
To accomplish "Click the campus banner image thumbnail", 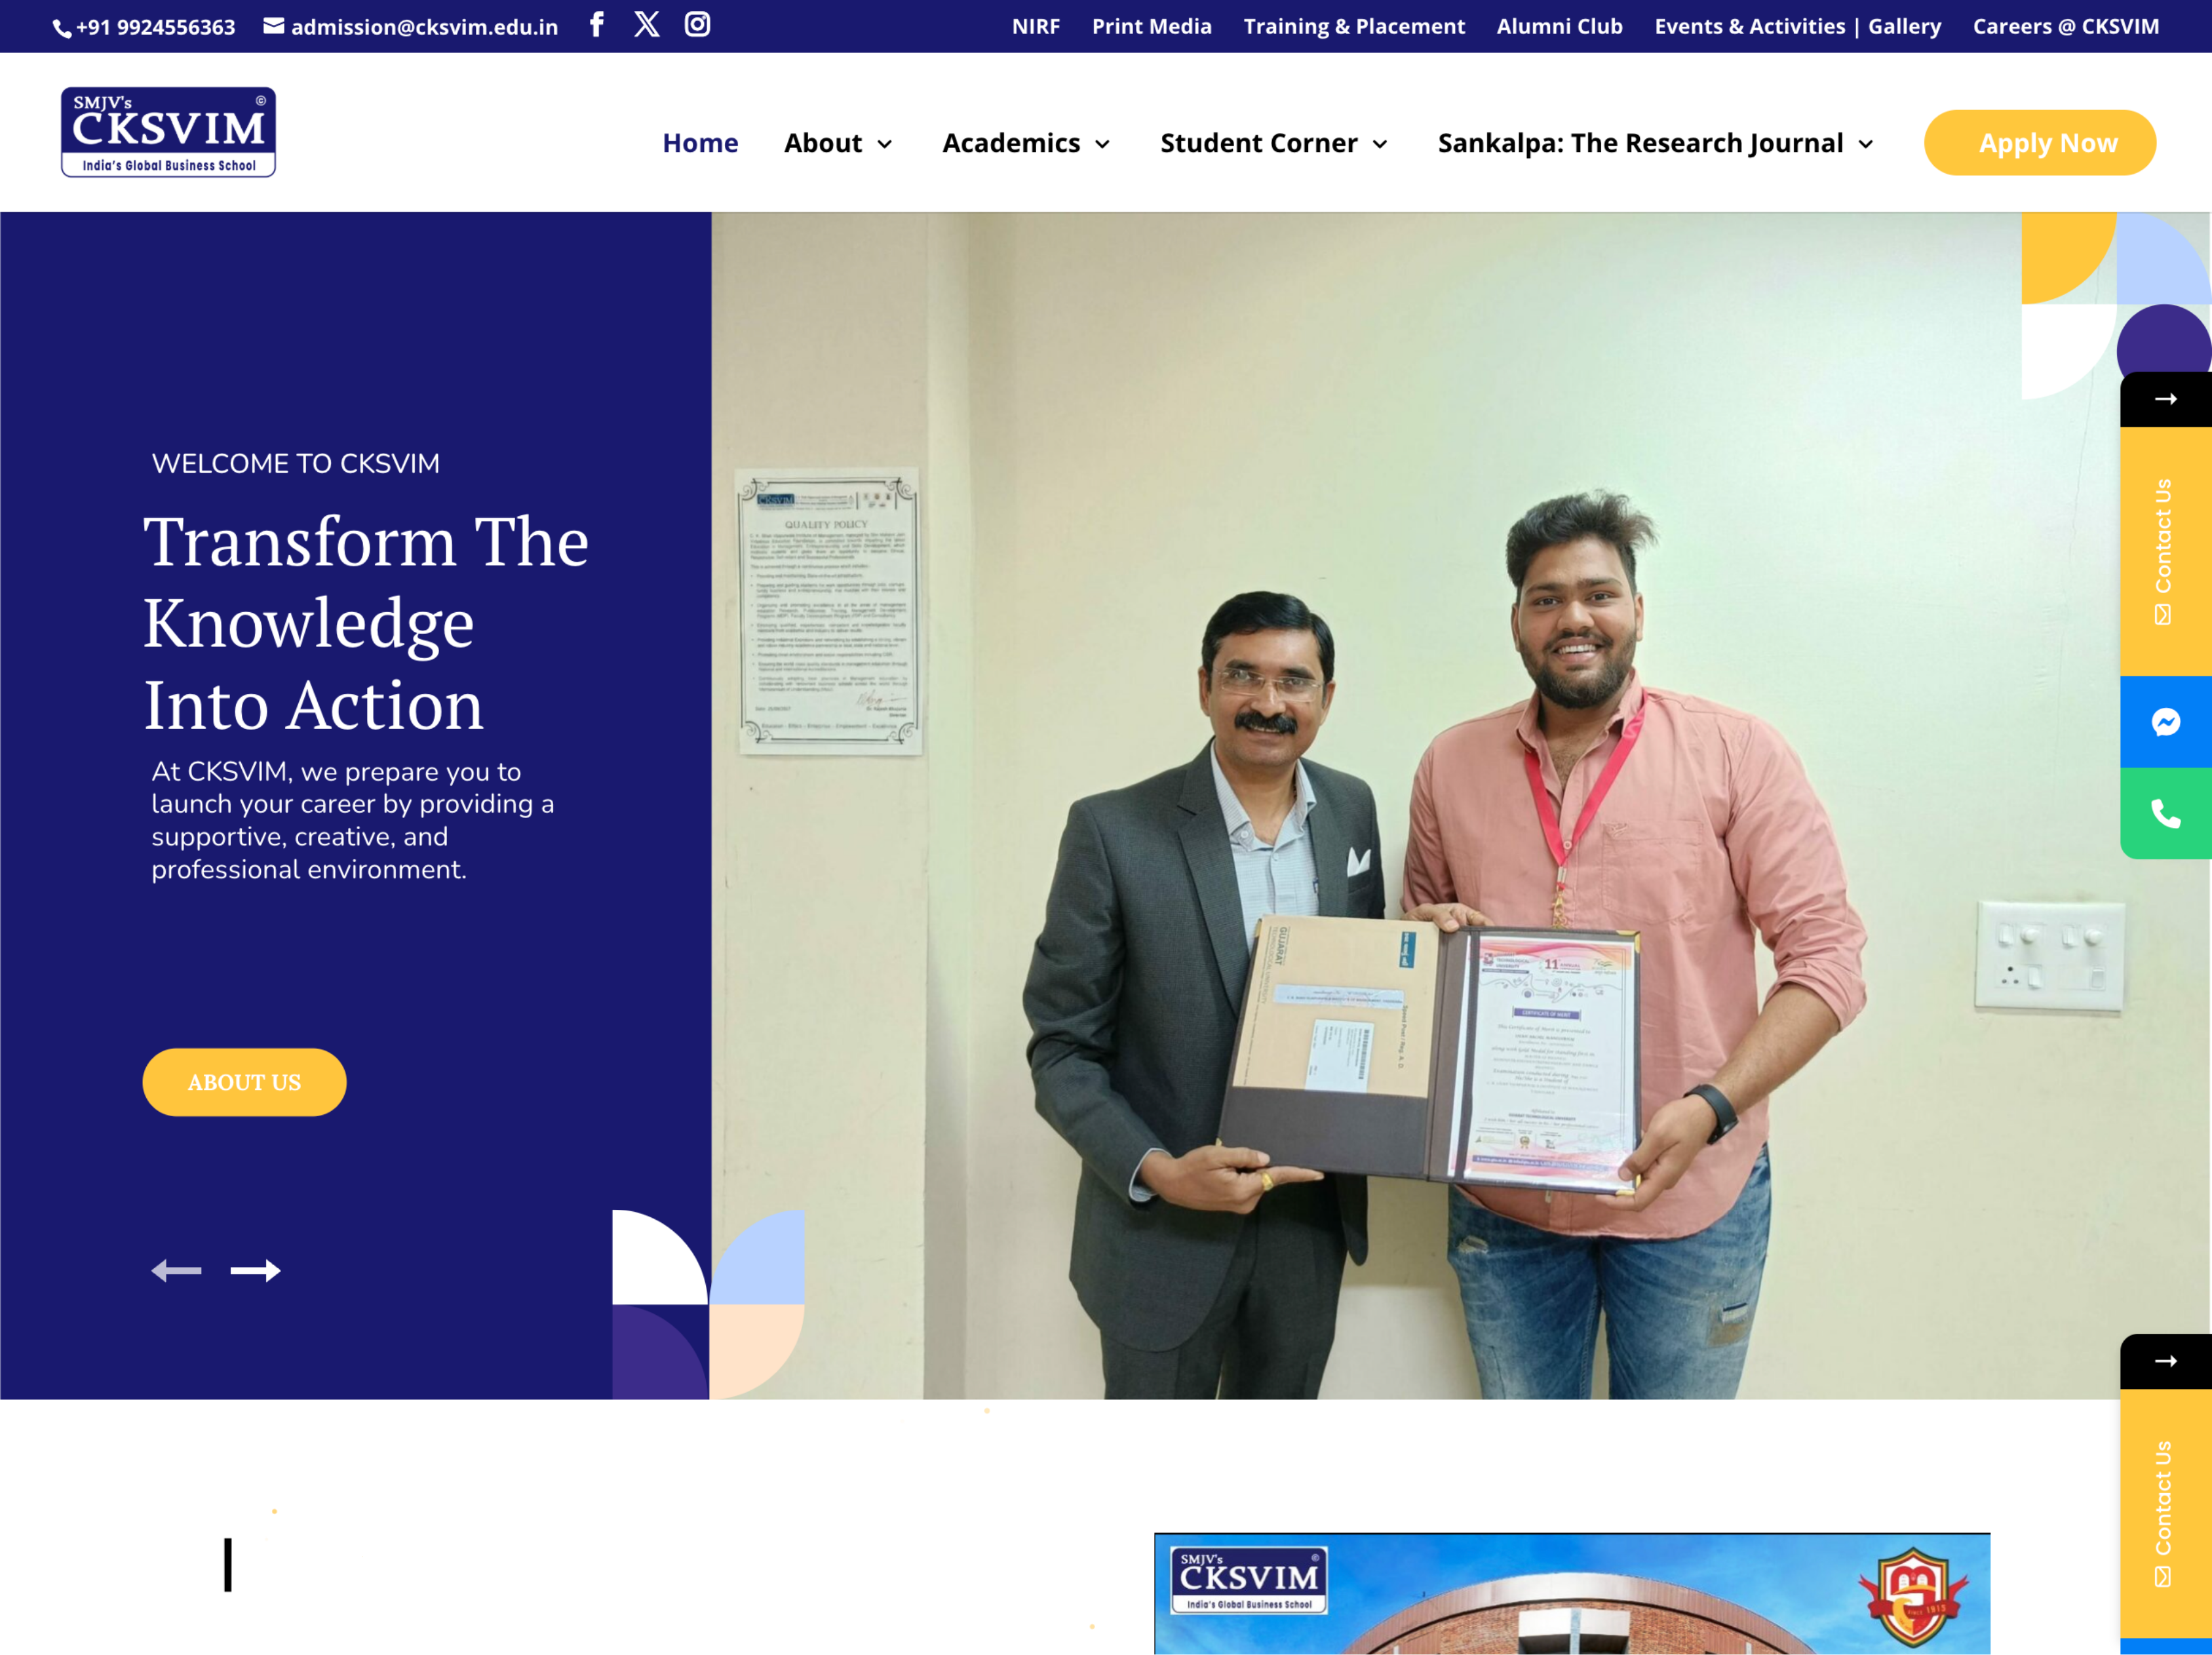I will (1572, 1593).
